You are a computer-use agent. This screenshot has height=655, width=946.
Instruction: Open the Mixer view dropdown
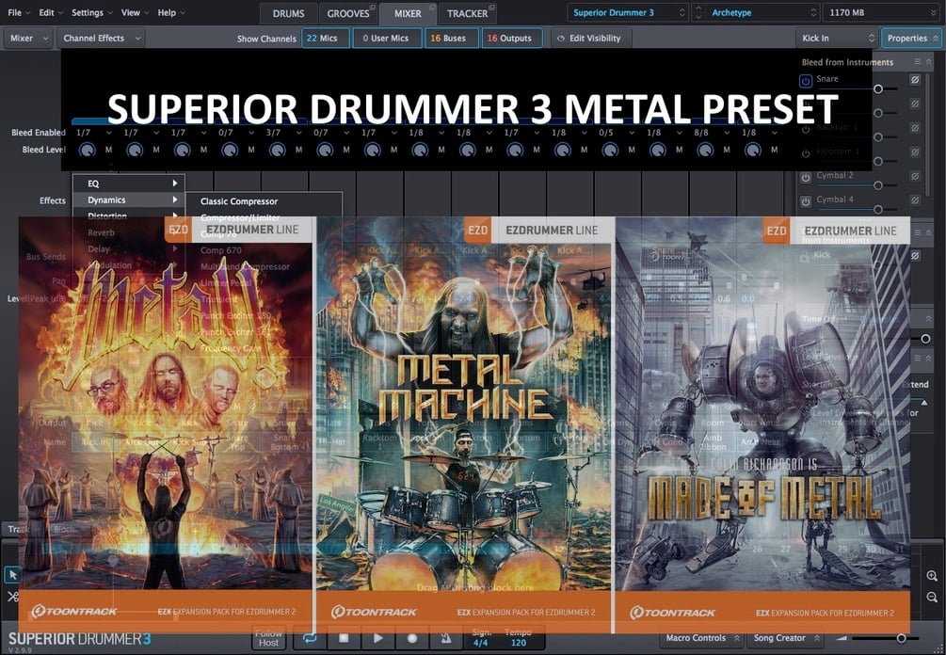(x=28, y=38)
